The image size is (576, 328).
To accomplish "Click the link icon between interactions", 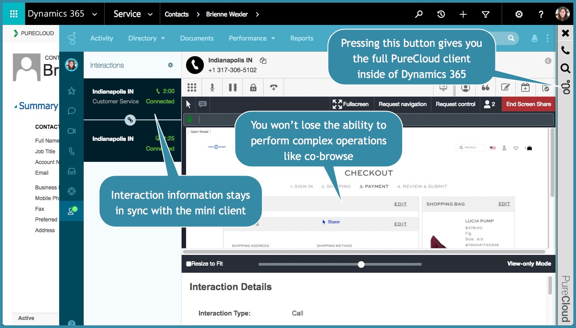I will [x=130, y=119].
